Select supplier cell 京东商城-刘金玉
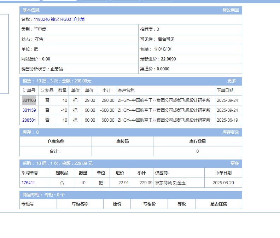This screenshot has width=280, height=238. coord(170,183)
